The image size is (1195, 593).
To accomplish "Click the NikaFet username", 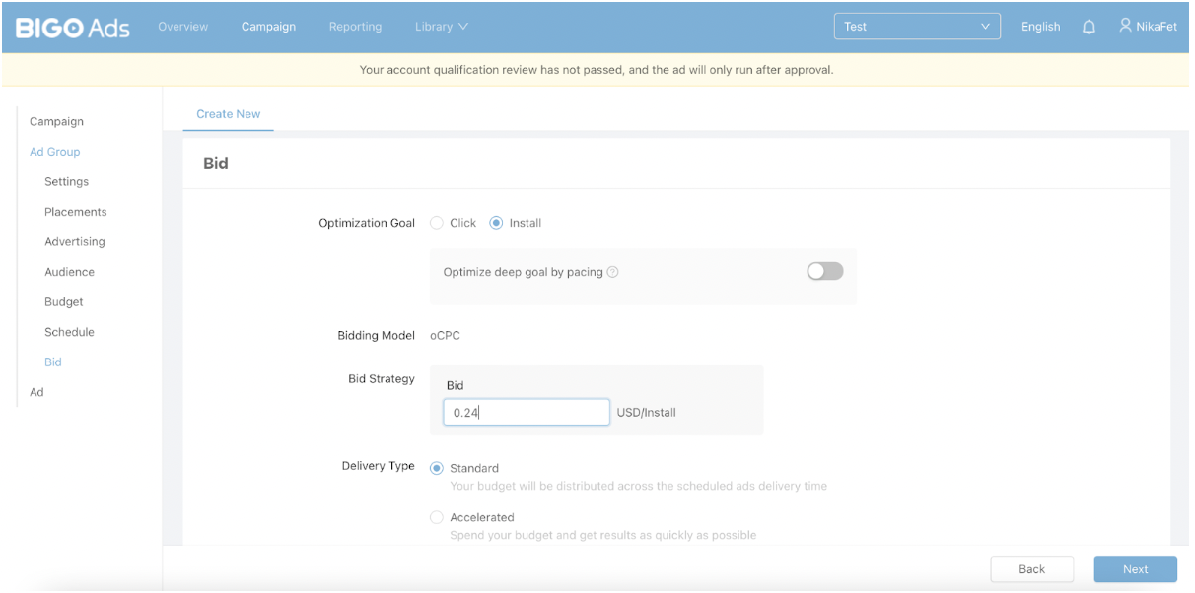I will pyautogui.click(x=1157, y=27).
